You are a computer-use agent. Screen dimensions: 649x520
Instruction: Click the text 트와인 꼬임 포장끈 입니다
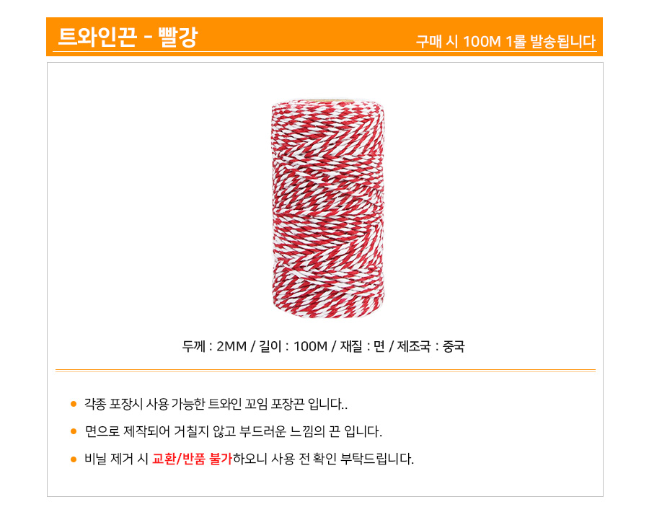click(x=278, y=404)
